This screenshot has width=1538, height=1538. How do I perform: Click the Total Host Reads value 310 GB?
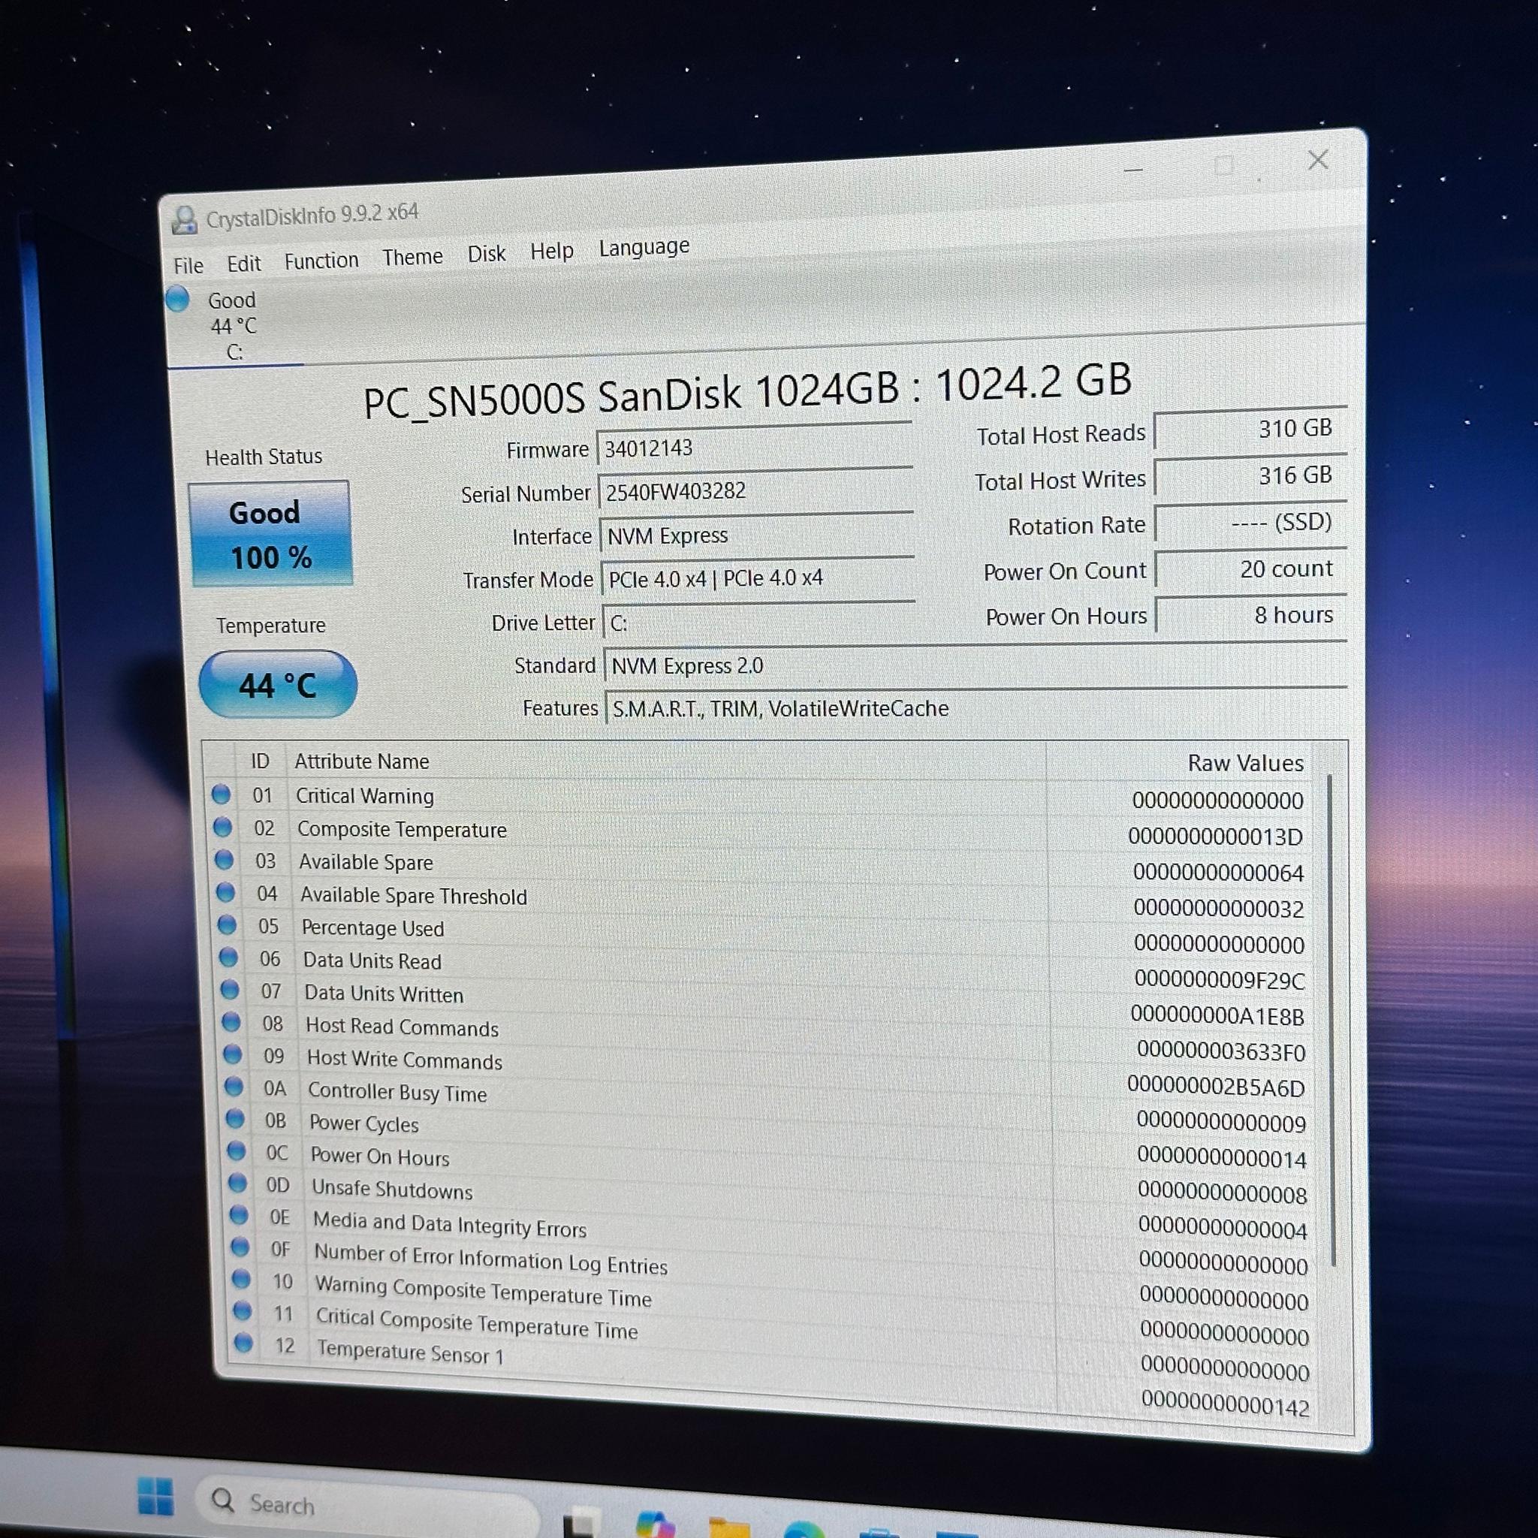[x=1250, y=429]
